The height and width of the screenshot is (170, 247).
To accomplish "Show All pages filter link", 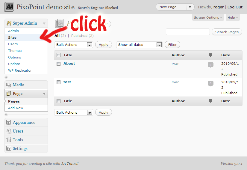I will point(57,36).
